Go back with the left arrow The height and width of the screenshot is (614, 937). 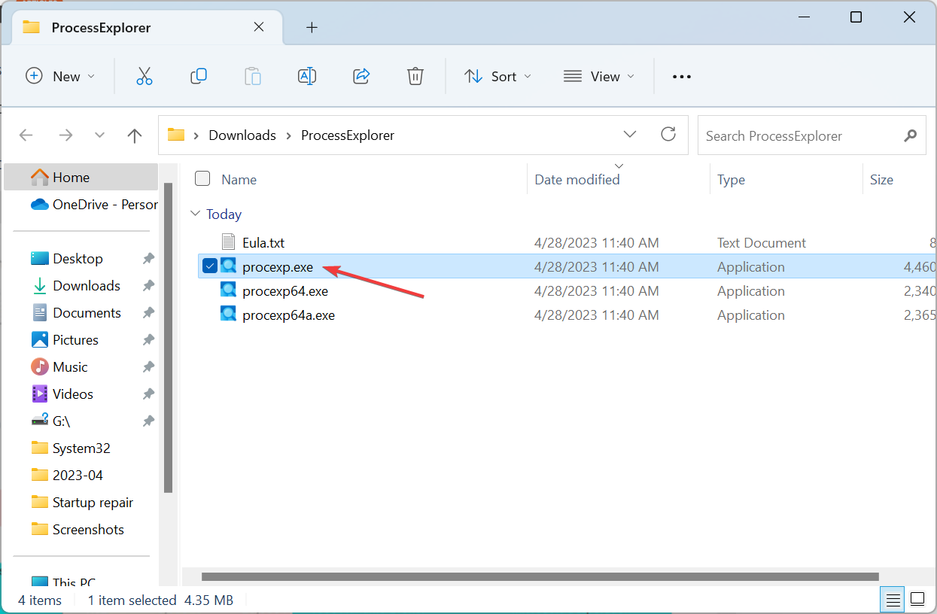coord(26,135)
